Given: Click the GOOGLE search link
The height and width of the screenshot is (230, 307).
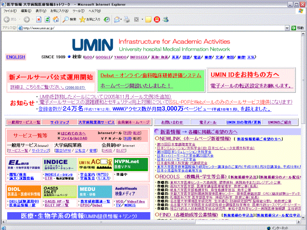Looking at the screenshot, I should click(103, 57).
